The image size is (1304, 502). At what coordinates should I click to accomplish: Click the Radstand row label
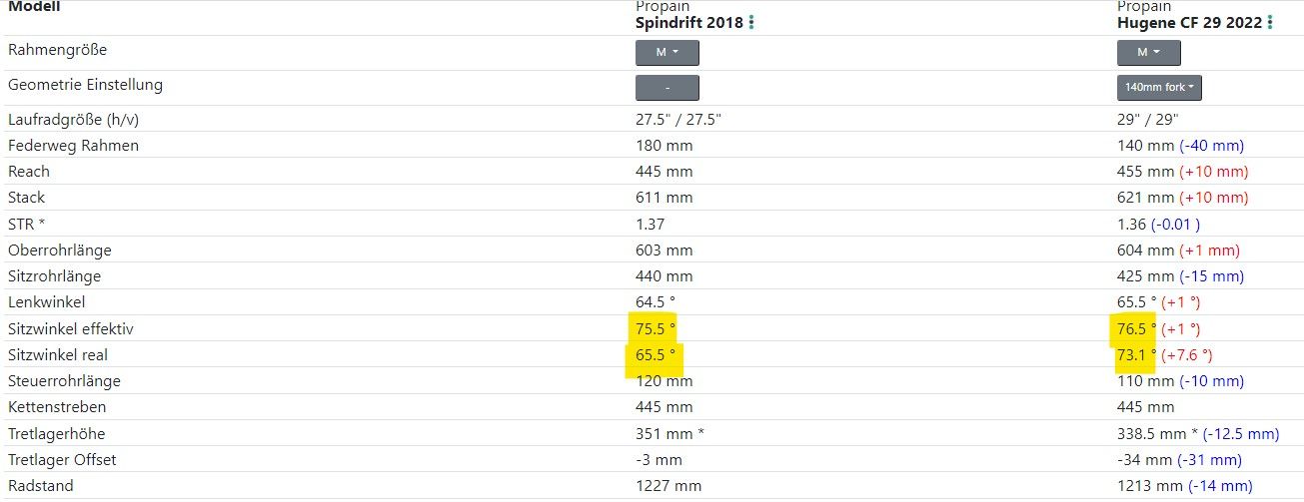(x=41, y=486)
